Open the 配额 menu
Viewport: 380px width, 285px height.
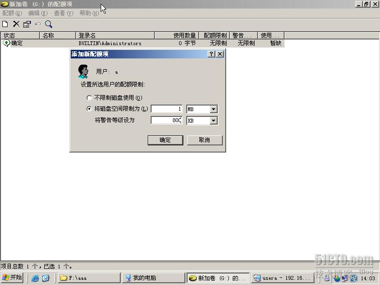point(12,13)
